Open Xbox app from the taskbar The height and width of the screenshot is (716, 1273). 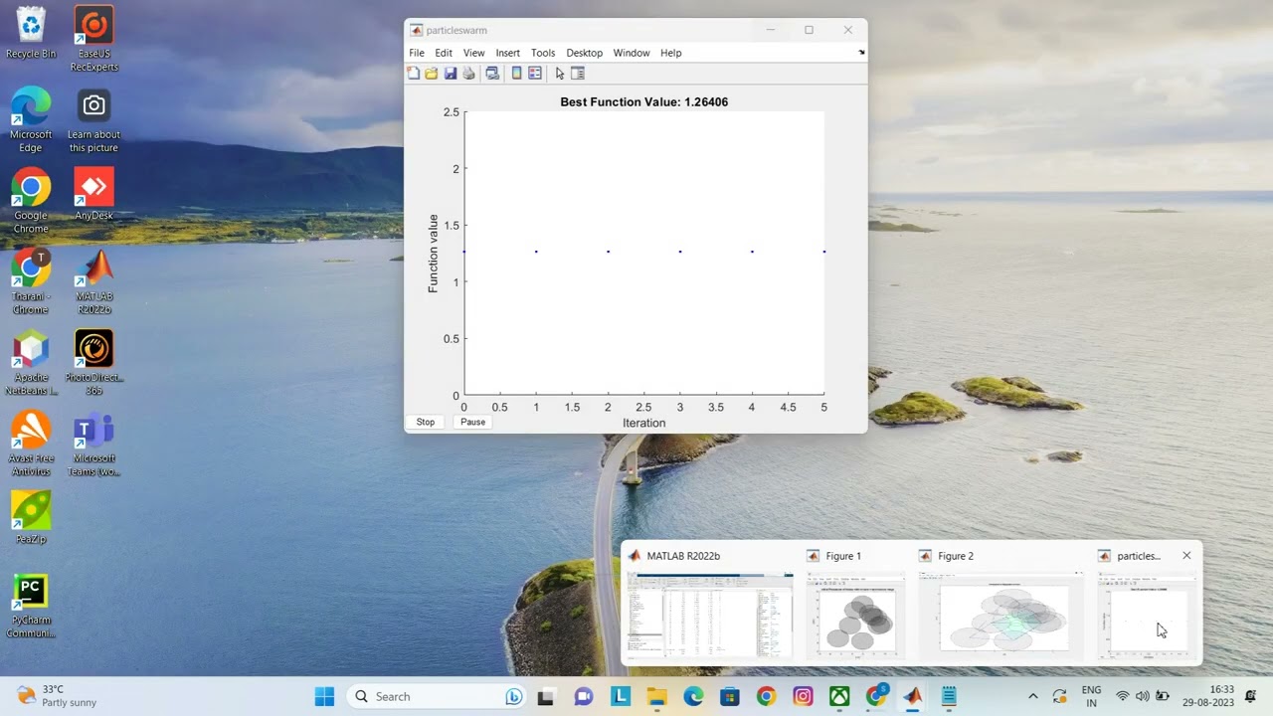click(x=839, y=696)
